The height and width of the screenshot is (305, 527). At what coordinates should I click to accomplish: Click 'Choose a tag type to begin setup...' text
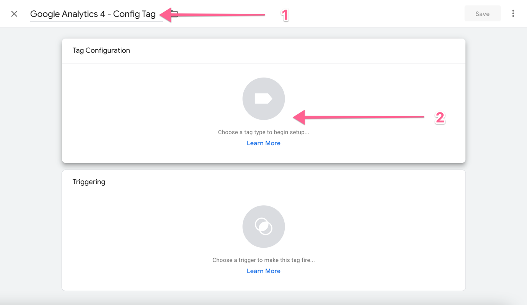(264, 132)
